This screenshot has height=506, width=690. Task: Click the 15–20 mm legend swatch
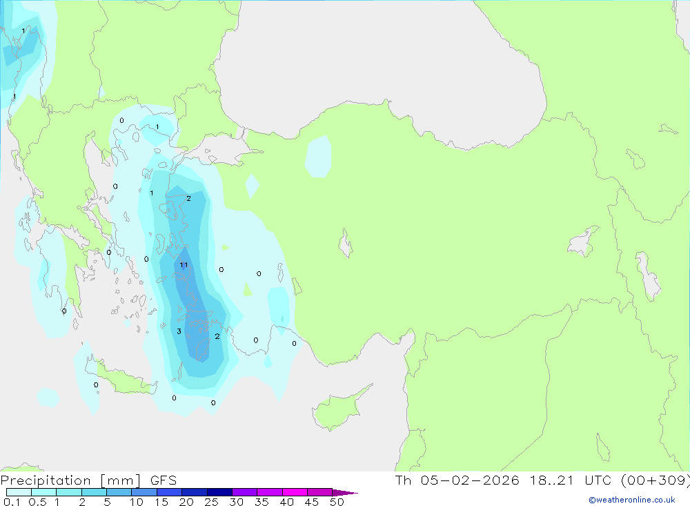[170, 492]
